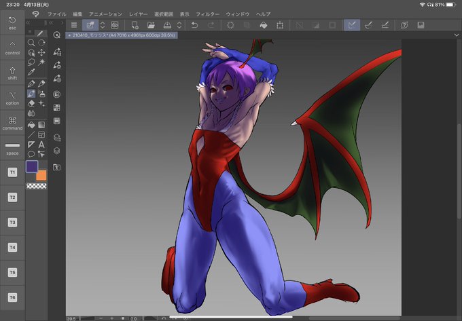Select the speech Balloon tool
462x321 pixels.
[x=31, y=154]
